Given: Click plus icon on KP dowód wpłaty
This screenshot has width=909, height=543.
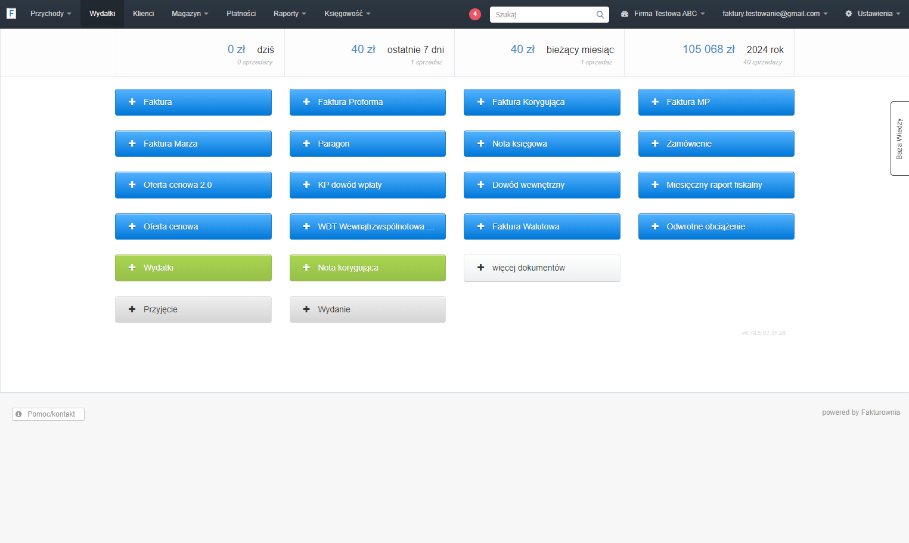Looking at the screenshot, I should 306,185.
